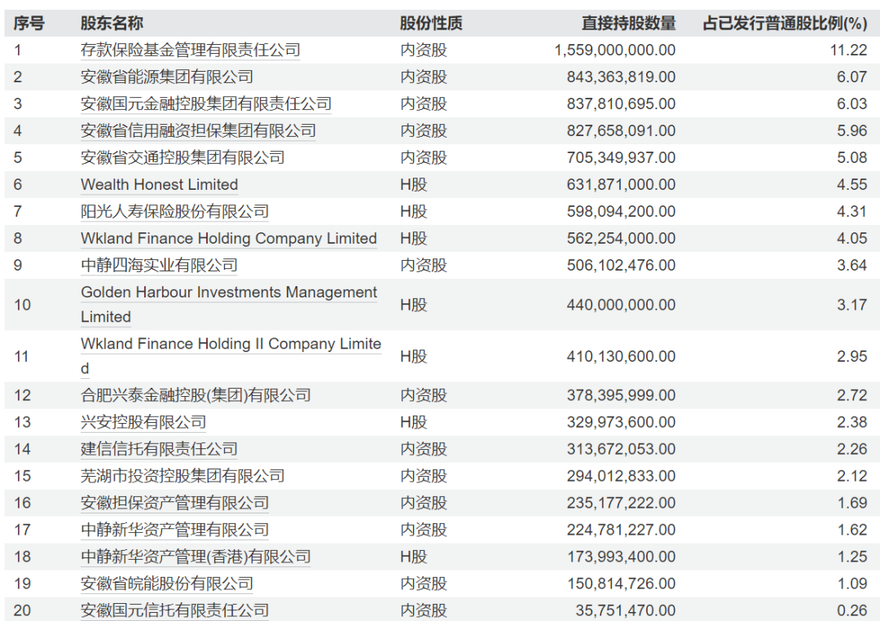The width and height of the screenshot is (880, 621).
Task: Select shareholding value 294,012,833.00
Action: point(621,477)
